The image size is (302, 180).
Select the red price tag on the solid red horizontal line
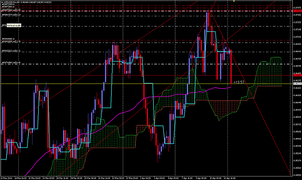(297, 75)
